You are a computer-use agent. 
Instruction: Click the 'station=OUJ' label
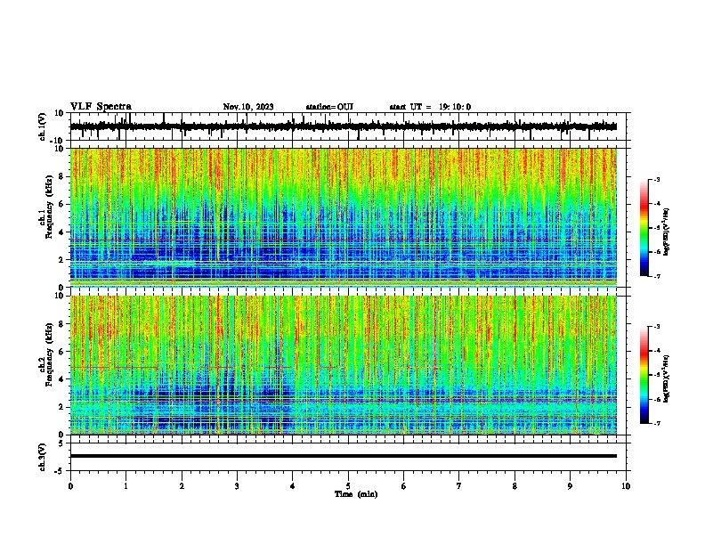(329, 107)
